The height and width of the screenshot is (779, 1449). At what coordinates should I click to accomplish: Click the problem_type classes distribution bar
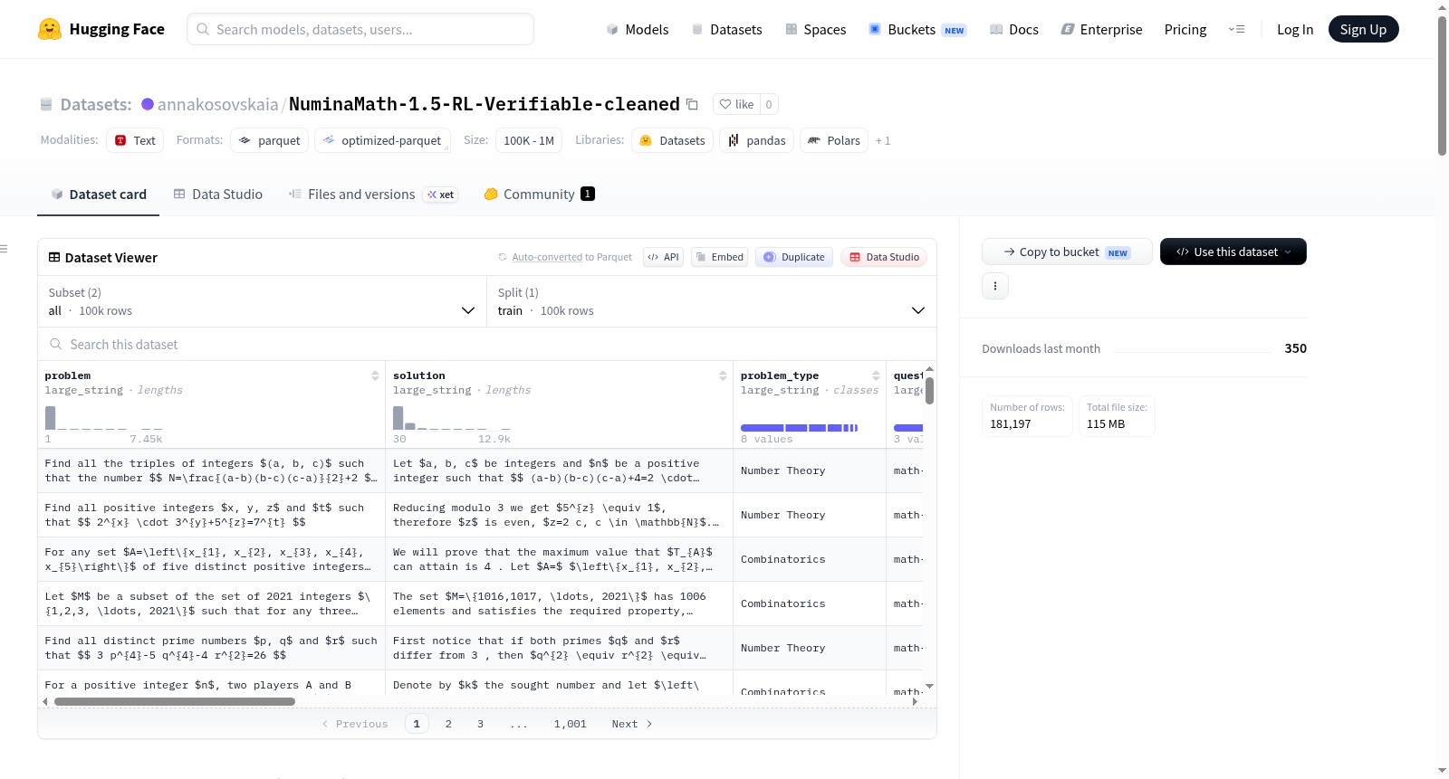pos(800,428)
